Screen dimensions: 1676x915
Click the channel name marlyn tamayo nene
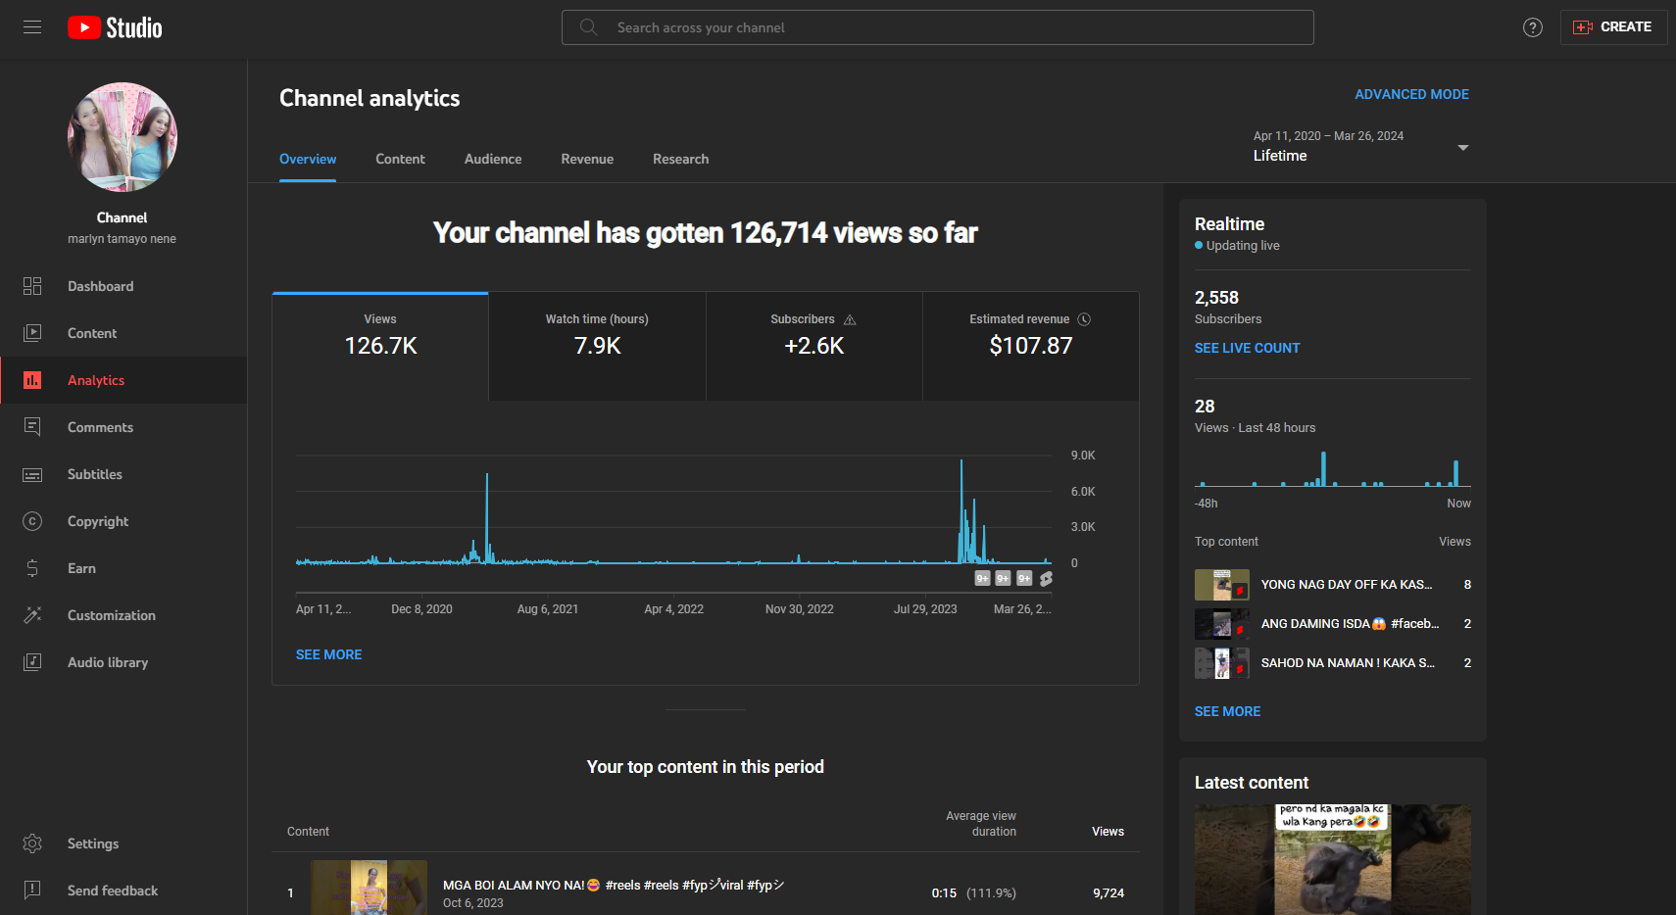tap(122, 239)
